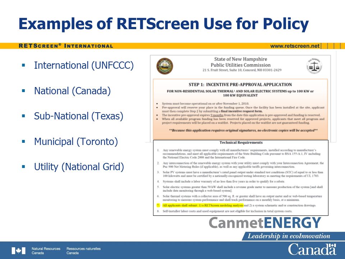Viewport: 345px width, 259px height.
Task: Select 'Sub-National (Texas)' bullet
Action: (79, 116)
